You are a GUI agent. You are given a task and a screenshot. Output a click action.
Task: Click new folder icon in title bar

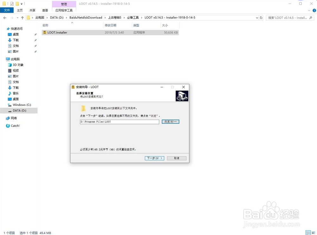pyautogui.click(x=17, y=3)
